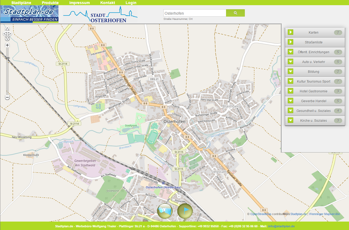The height and width of the screenshot is (230, 349).
Task: Expand the Straßenliste section
Action: pyautogui.click(x=291, y=42)
